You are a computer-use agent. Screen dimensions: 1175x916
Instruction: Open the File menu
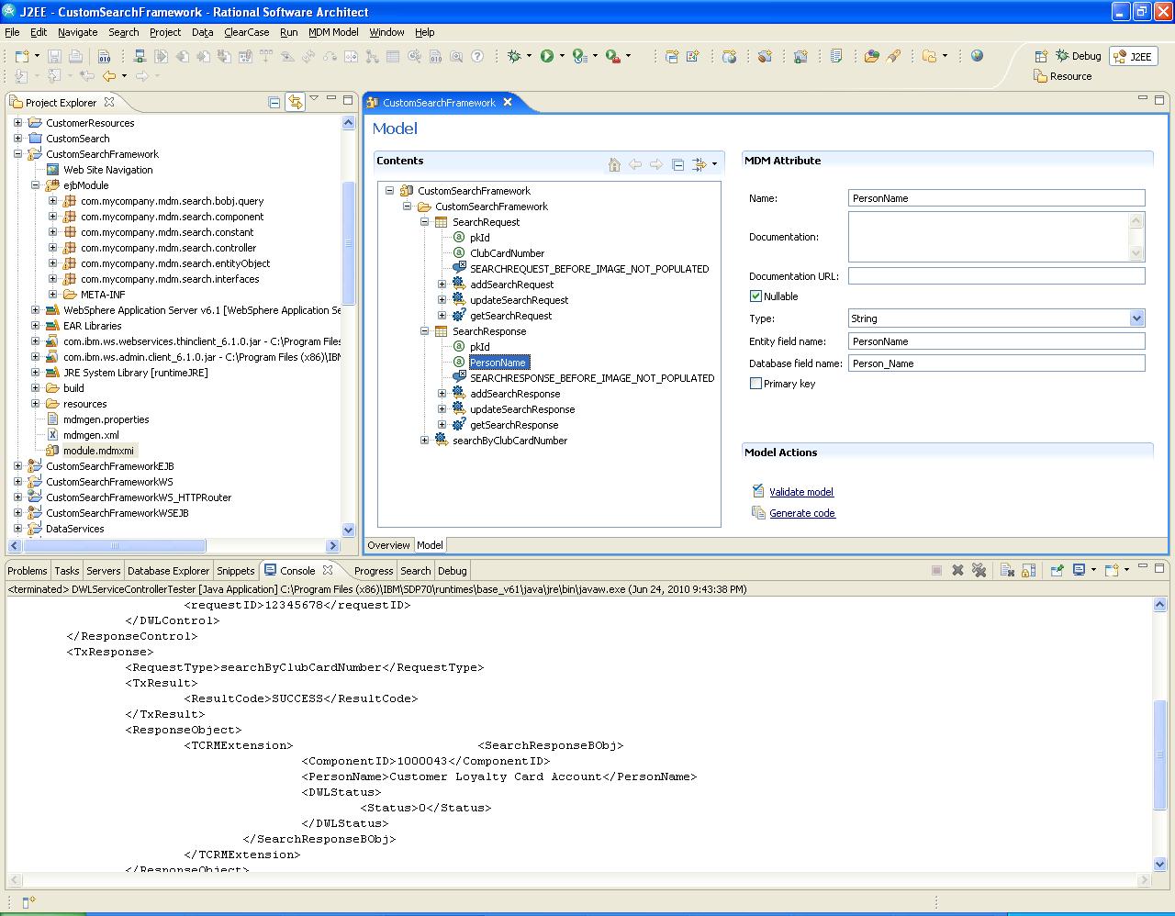(12, 32)
